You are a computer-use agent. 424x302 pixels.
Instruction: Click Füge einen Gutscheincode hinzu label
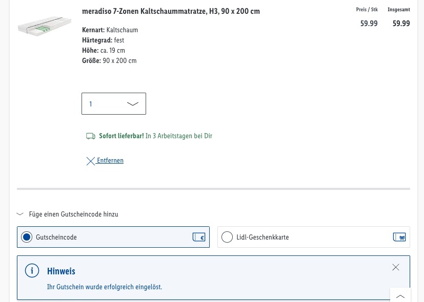[73, 214]
